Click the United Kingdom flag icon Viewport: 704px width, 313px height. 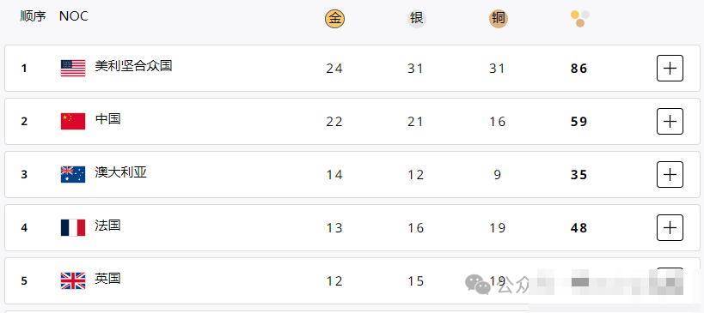(73, 280)
